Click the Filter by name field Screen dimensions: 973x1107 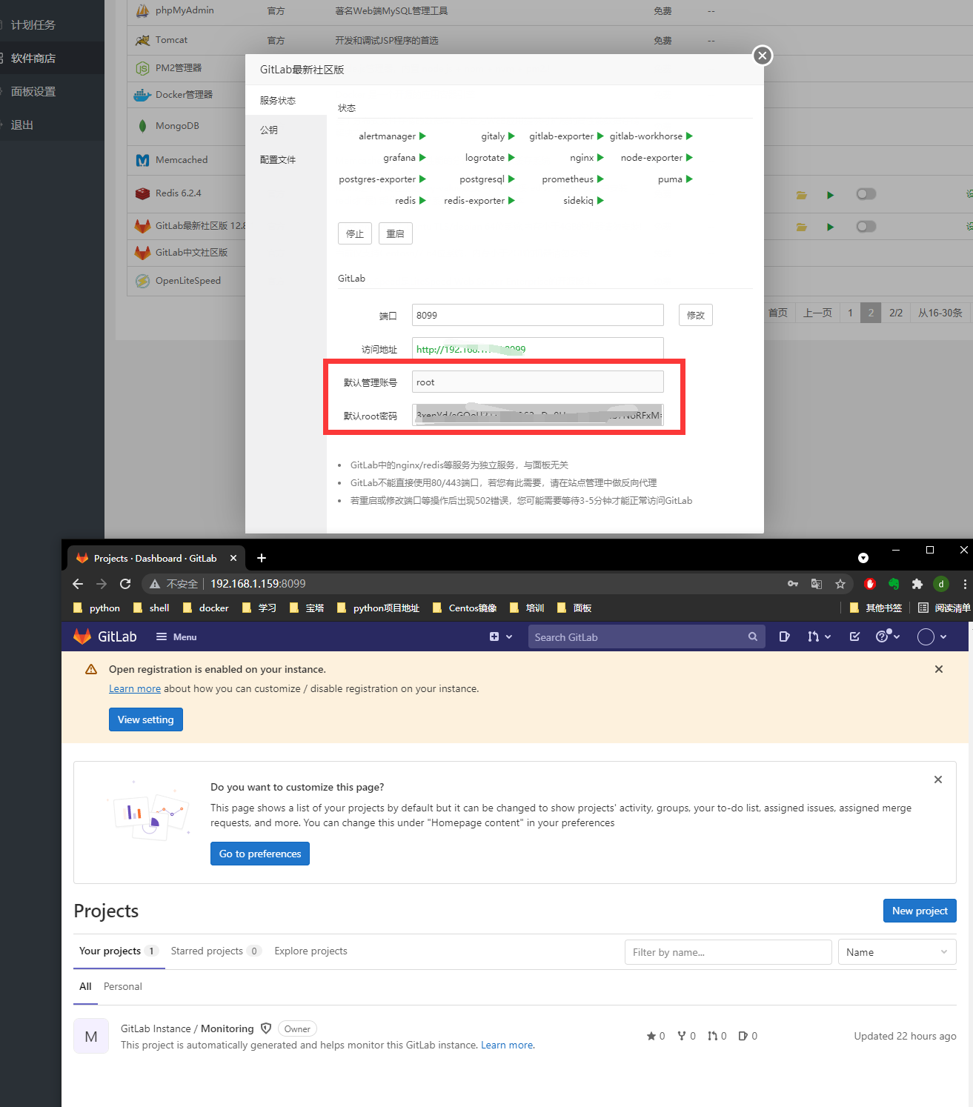[728, 952]
